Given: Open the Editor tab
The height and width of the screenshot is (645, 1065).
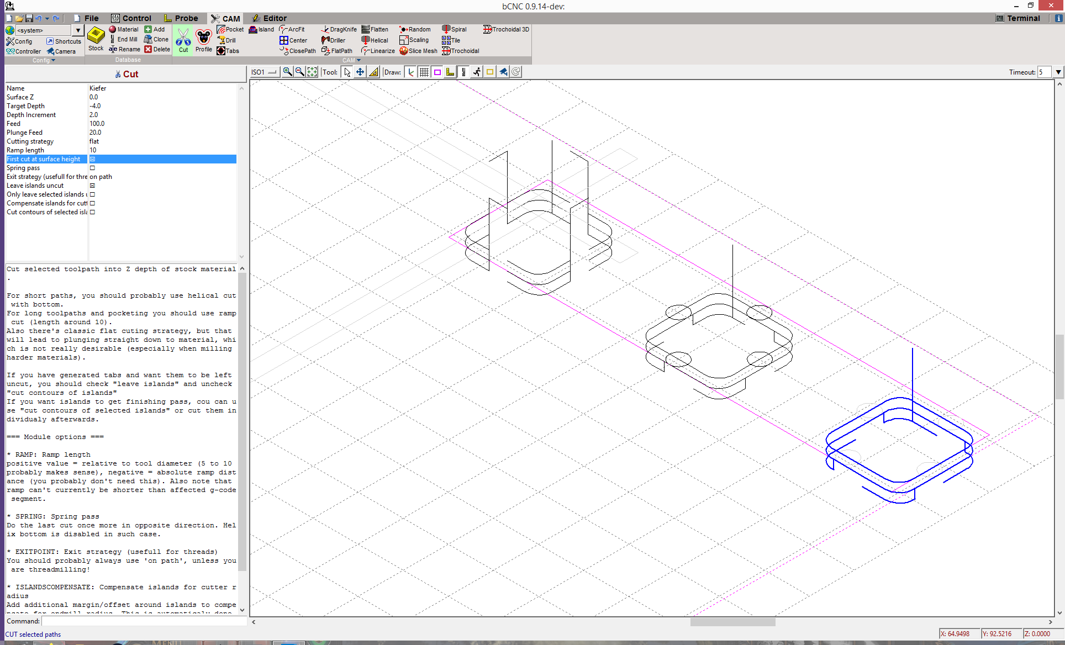Looking at the screenshot, I should (x=269, y=18).
